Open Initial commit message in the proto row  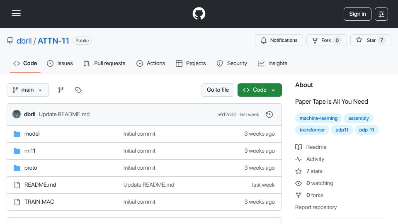tap(139, 168)
